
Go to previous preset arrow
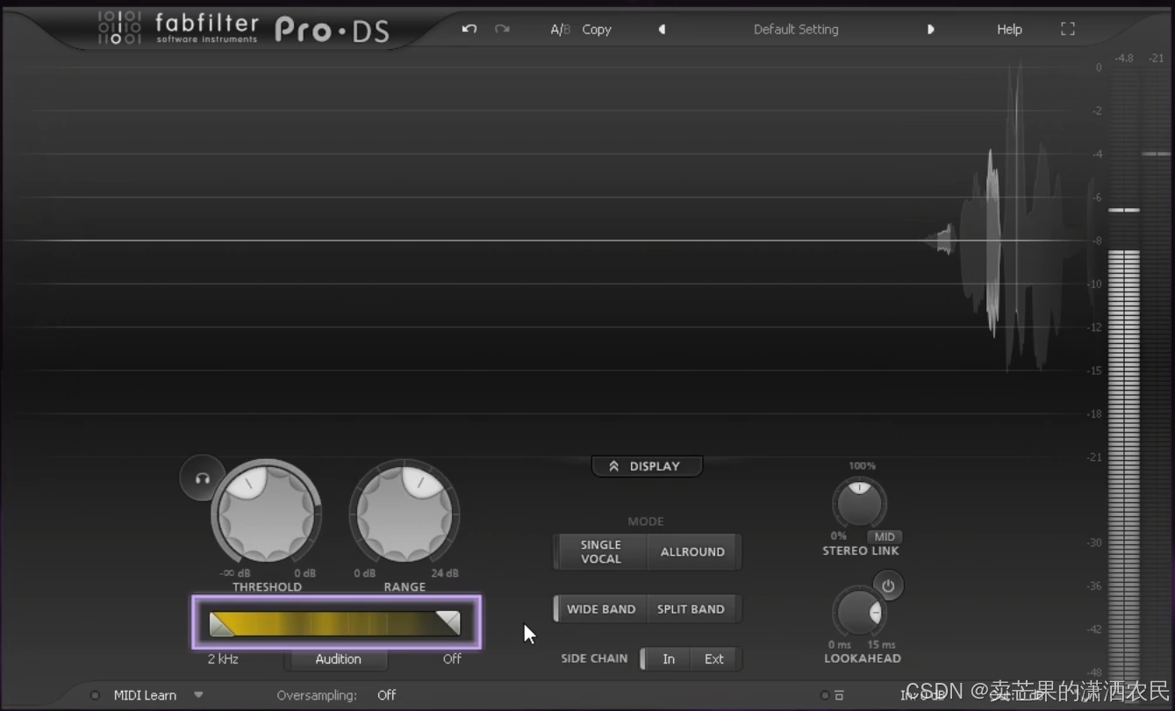(662, 29)
